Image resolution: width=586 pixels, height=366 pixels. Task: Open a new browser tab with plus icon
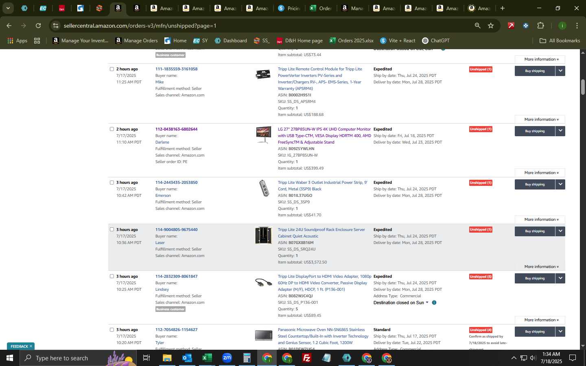[503, 8]
